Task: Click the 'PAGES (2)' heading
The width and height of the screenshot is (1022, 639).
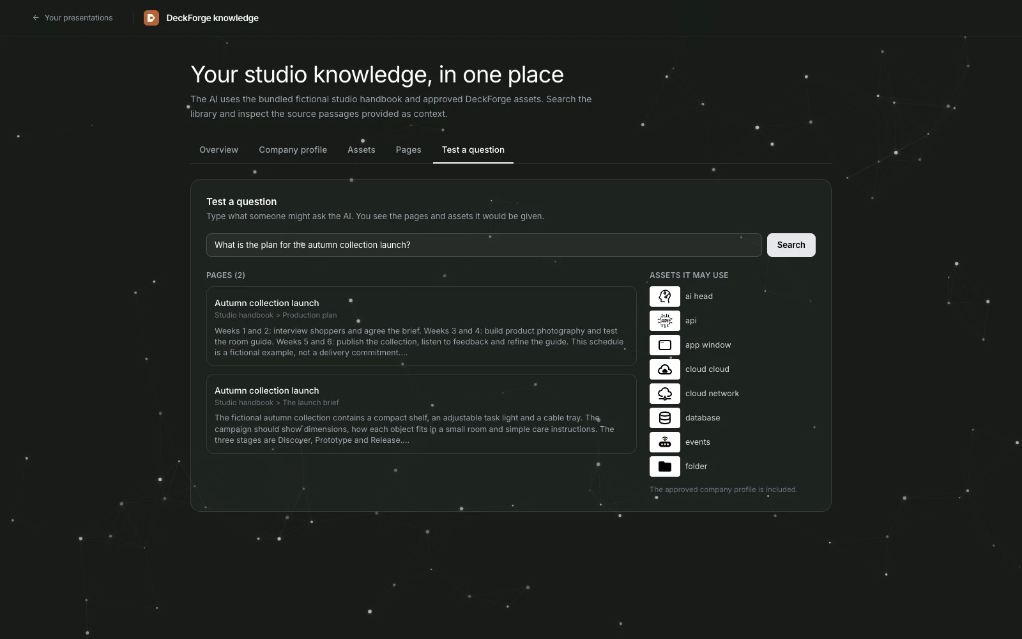Action: [225, 275]
